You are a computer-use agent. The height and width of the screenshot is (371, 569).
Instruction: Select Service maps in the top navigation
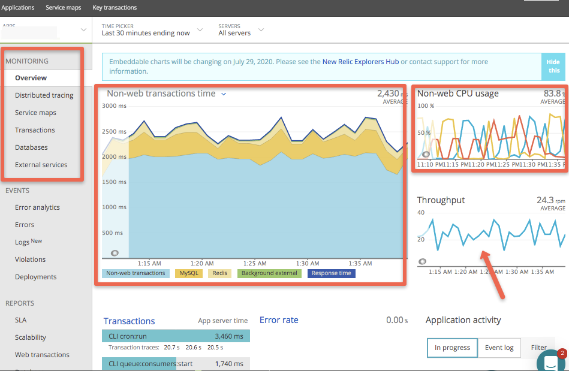[x=63, y=8]
